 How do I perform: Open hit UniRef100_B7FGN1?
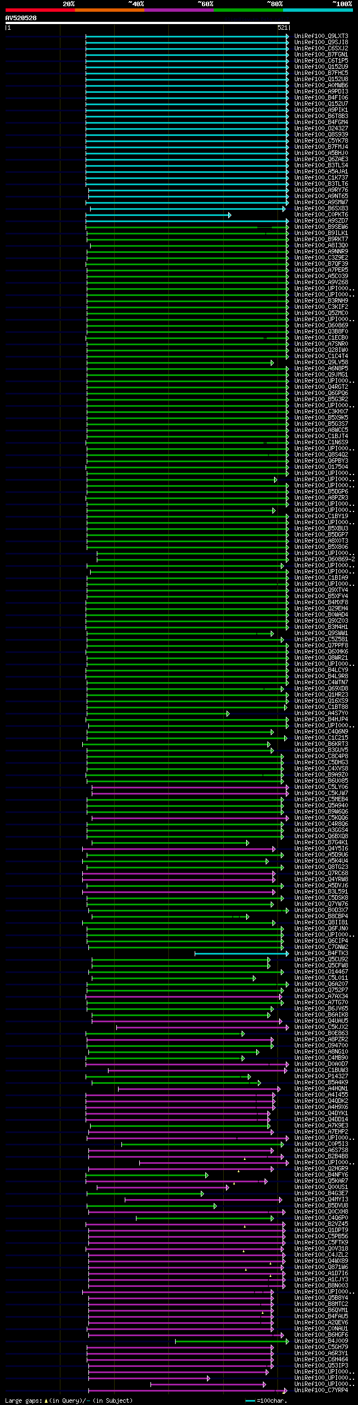321,55
